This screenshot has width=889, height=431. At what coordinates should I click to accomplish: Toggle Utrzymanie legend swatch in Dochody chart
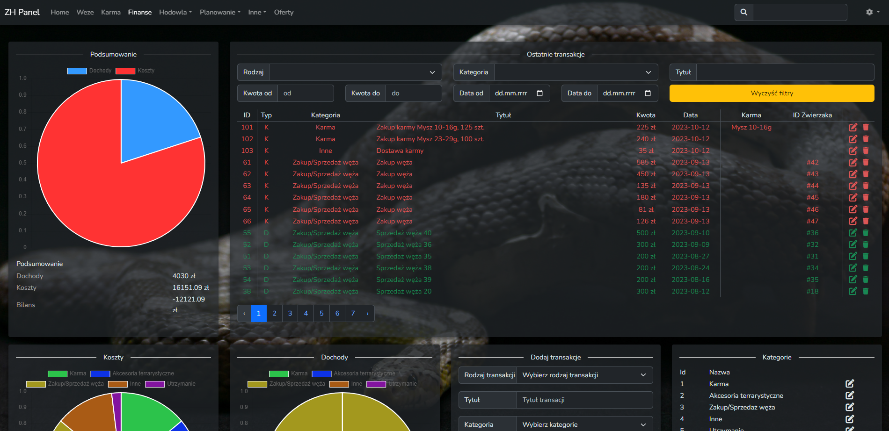point(376,384)
